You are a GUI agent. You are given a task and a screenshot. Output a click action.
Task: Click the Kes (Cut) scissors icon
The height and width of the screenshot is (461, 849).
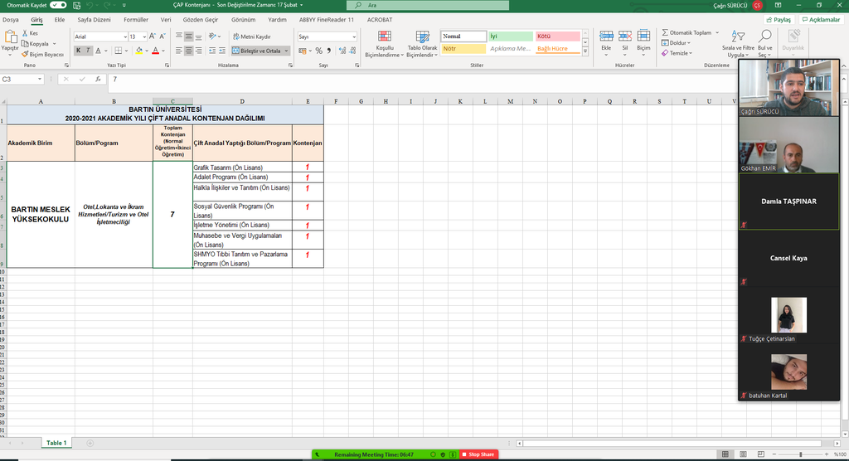(24, 33)
